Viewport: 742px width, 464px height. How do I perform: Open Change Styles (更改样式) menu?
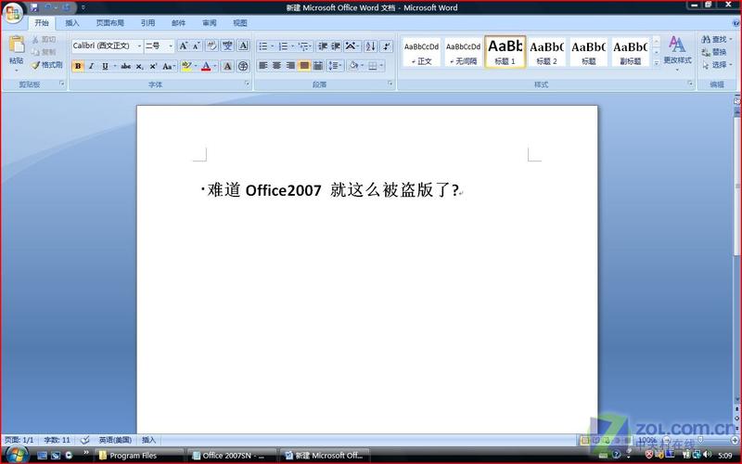coord(677,53)
